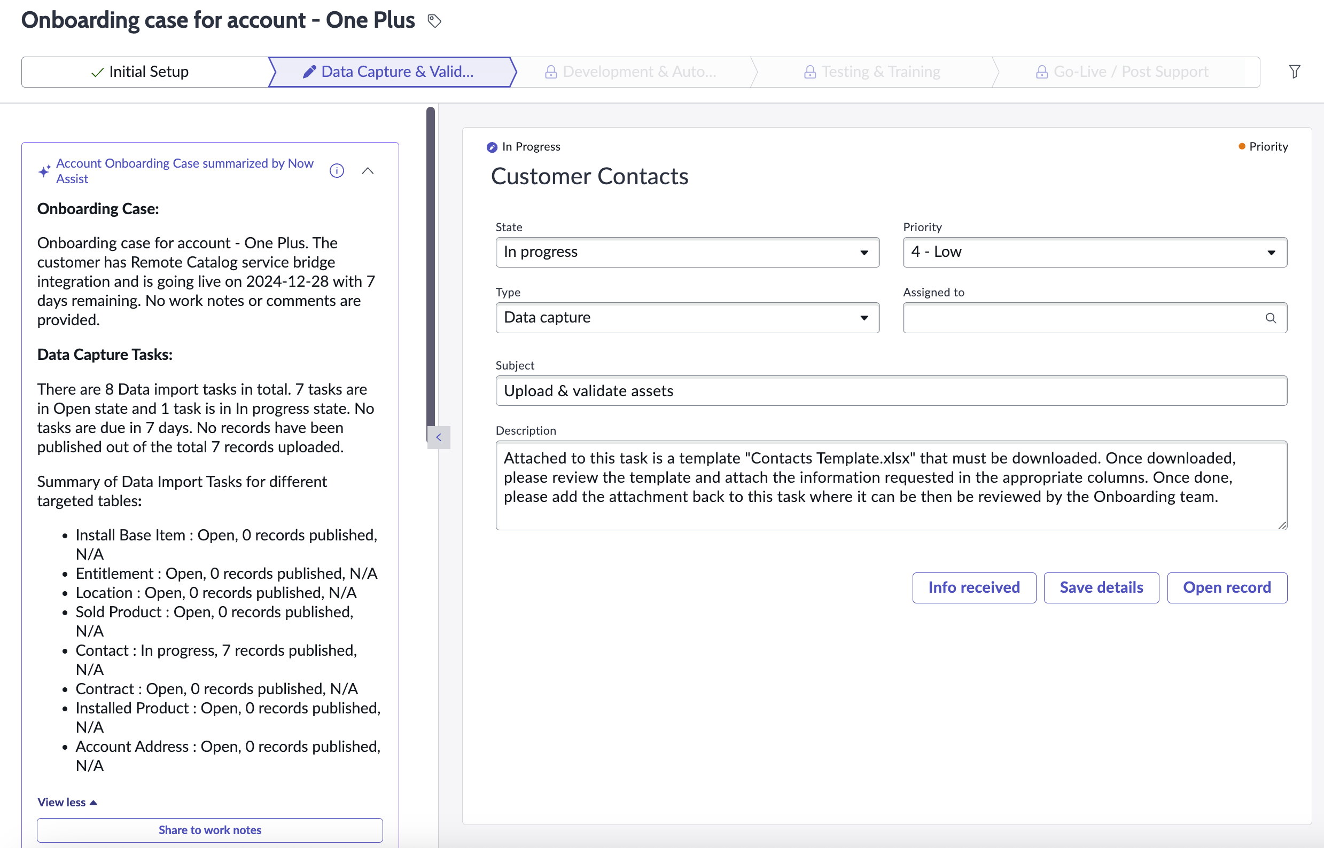Click the In Progress status text
The height and width of the screenshot is (848, 1324).
pos(531,146)
